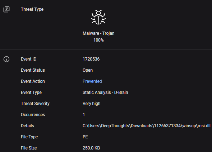Click the Threat Type document icon
212x152 pixels.
6,9
